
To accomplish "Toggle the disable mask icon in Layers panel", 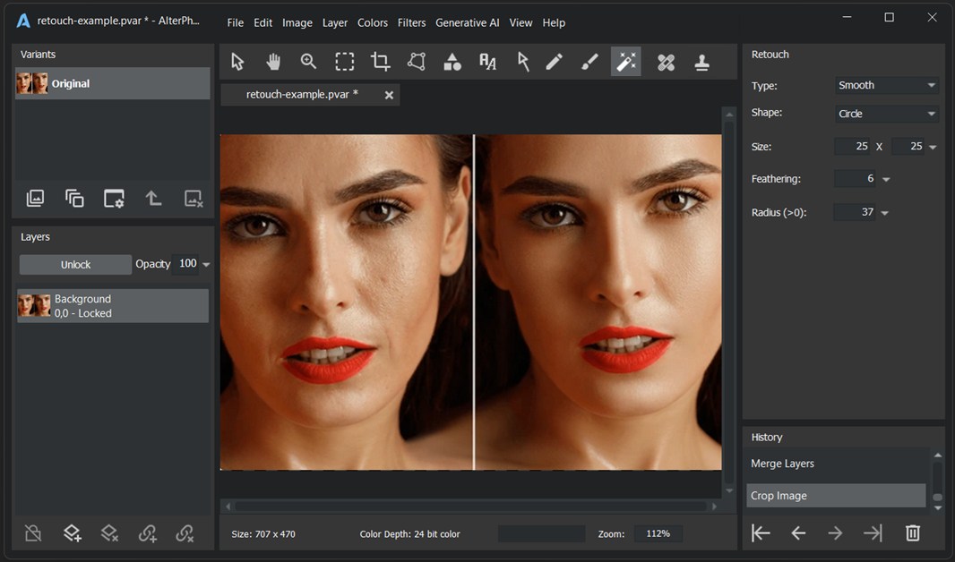I will pos(33,532).
